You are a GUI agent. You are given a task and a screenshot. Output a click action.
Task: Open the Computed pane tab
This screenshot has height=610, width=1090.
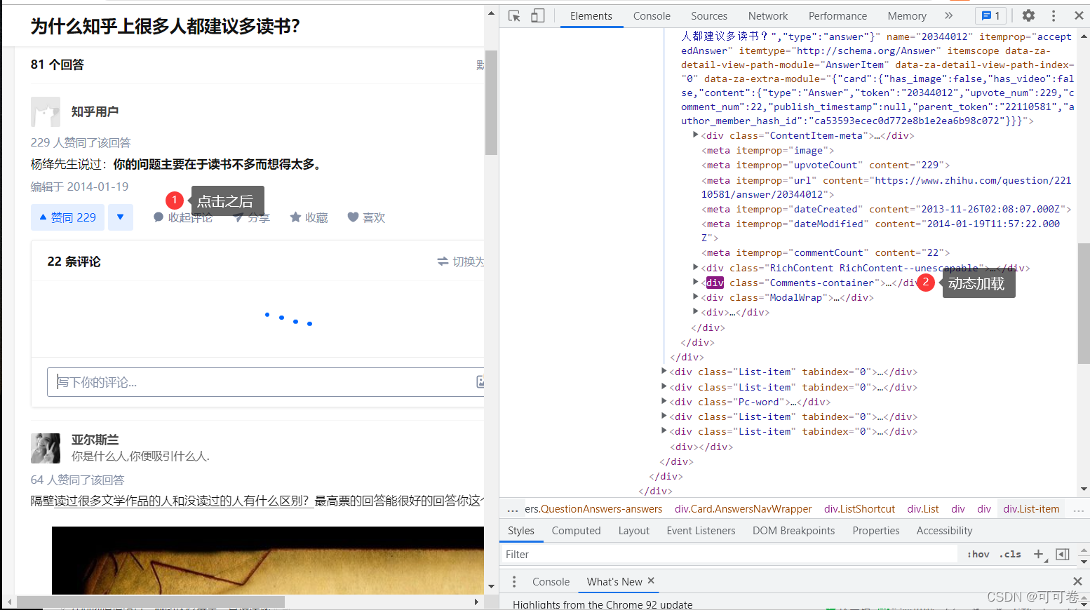pyautogui.click(x=576, y=531)
